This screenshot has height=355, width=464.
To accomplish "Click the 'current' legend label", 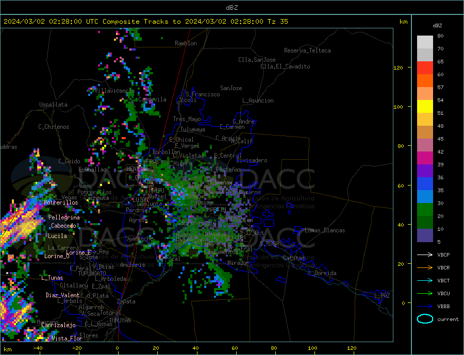I will [x=448, y=319].
